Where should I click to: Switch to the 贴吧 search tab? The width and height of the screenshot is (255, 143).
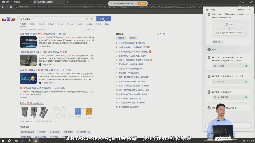tap(51, 24)
